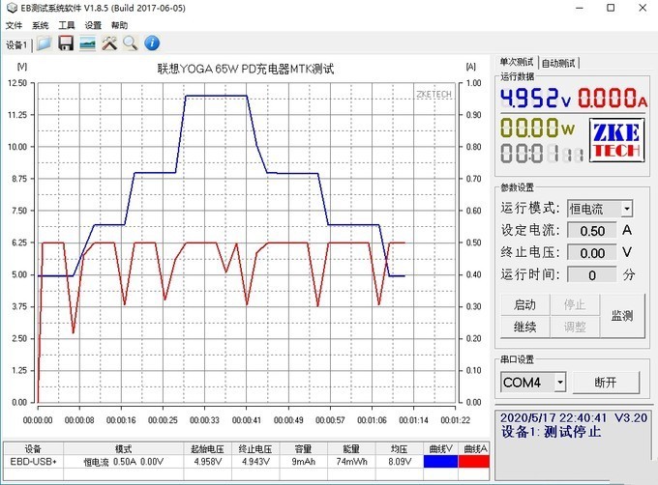Click the 起始电压 column header

coord(208,449)
